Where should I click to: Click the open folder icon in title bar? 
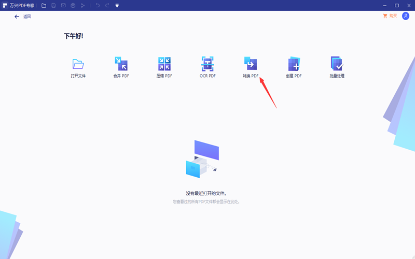coord(44,6)
